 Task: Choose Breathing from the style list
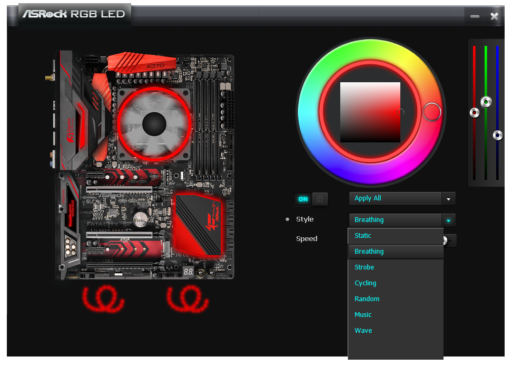396,252
